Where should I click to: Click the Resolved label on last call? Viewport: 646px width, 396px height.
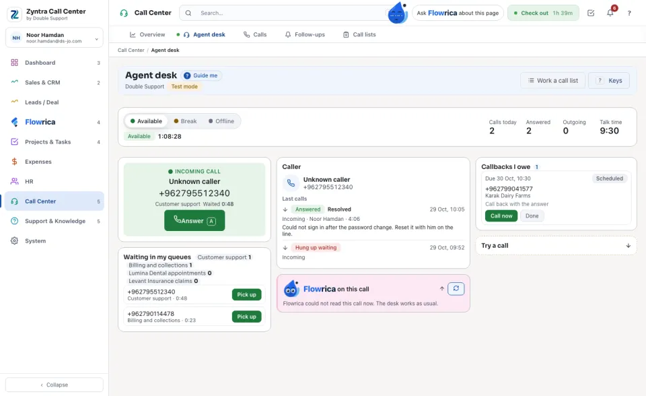coord(339,209)
